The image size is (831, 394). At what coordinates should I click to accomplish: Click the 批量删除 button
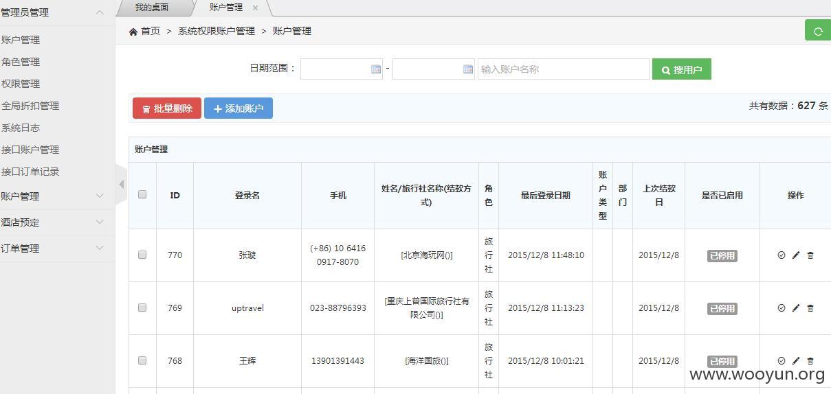pyautogui.click(x=167, y=108)
